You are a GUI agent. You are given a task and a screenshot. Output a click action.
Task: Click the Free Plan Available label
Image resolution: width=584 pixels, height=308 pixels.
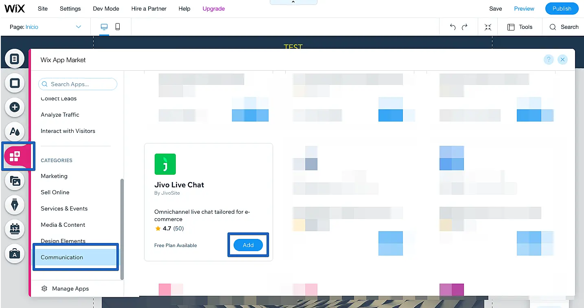[175, 245]
